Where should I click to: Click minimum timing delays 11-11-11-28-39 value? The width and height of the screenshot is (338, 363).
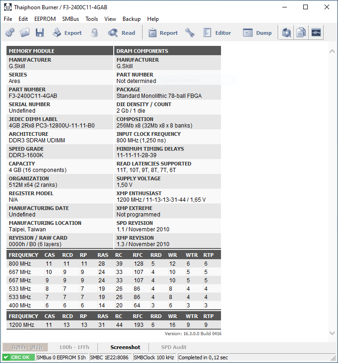136,155
